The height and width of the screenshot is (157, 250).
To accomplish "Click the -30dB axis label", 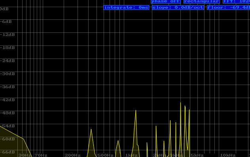I will 8,74.
